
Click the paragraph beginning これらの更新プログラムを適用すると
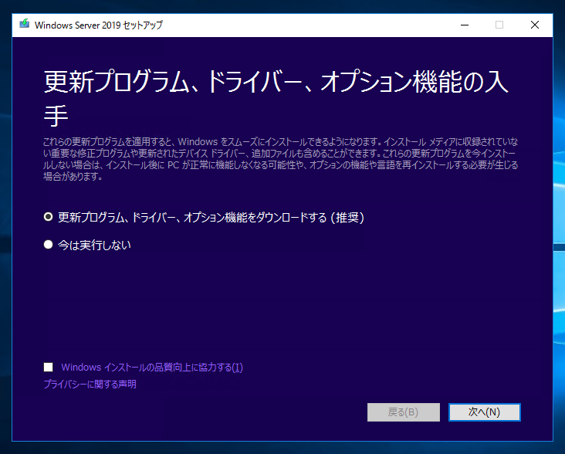(281, 159)
